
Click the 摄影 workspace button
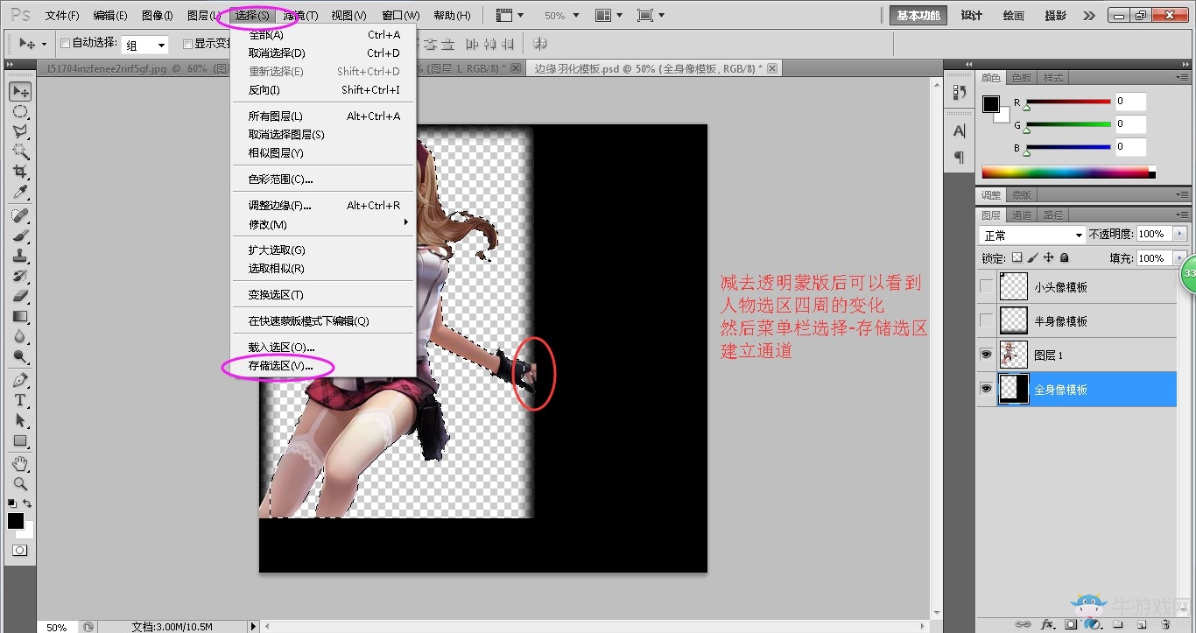1056,16
